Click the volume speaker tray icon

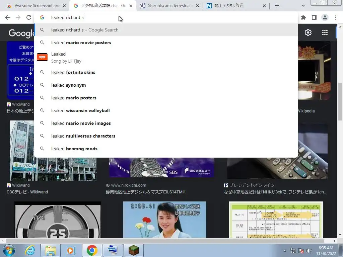click(309, 251)
